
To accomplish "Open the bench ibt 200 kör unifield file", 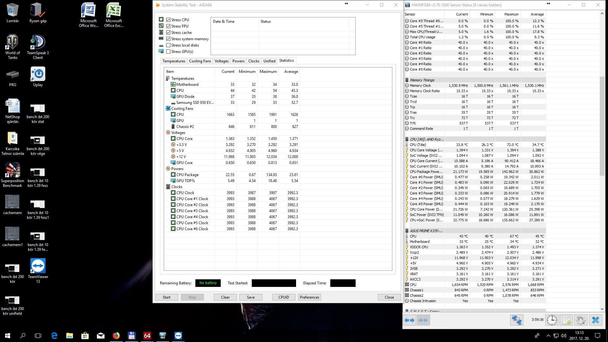I will click(x=13, y=306).
